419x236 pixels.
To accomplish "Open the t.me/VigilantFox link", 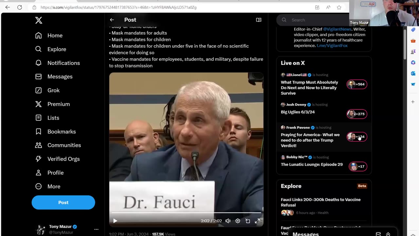I will pos(332,46).
